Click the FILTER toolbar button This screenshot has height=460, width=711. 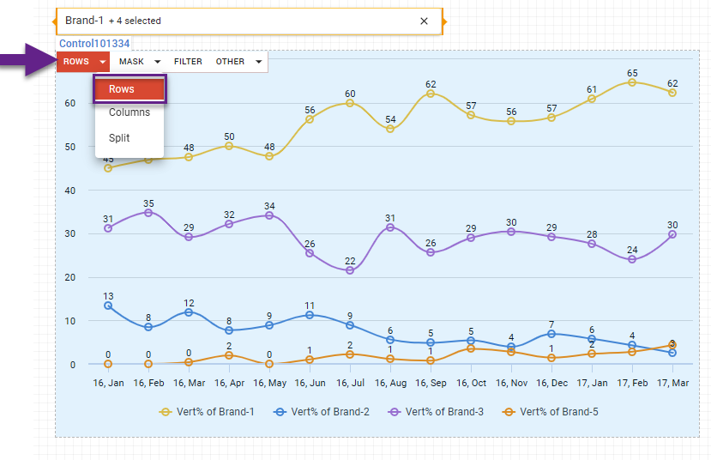point(188,62)
